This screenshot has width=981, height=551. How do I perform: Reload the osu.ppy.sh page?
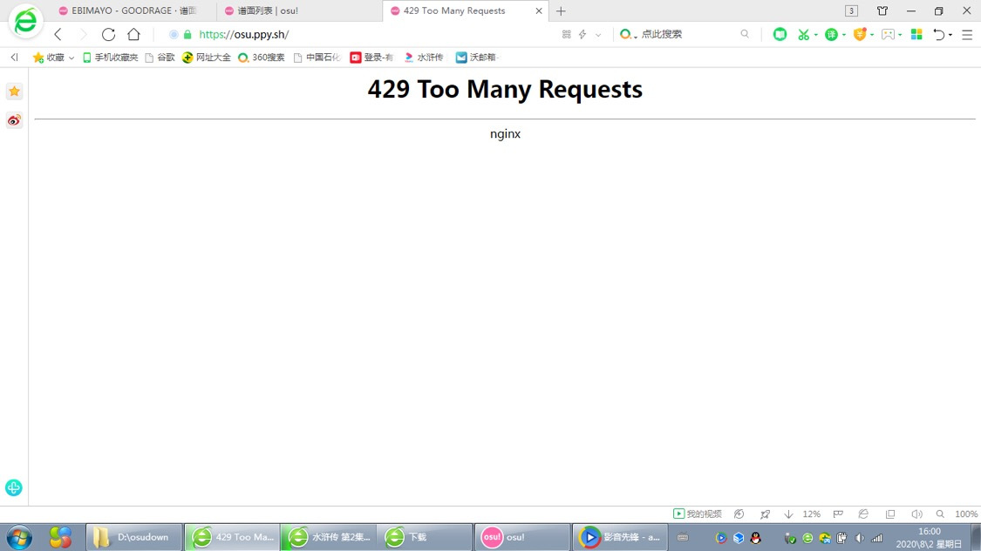108,34
